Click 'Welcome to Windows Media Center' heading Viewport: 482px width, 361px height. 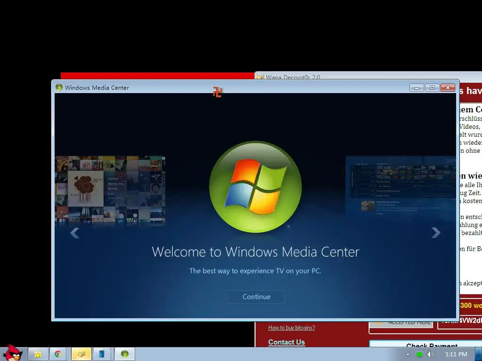point(256,252)
